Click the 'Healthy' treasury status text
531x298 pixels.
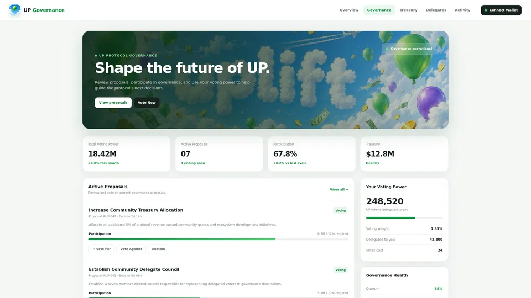click(x=372, y=163)
